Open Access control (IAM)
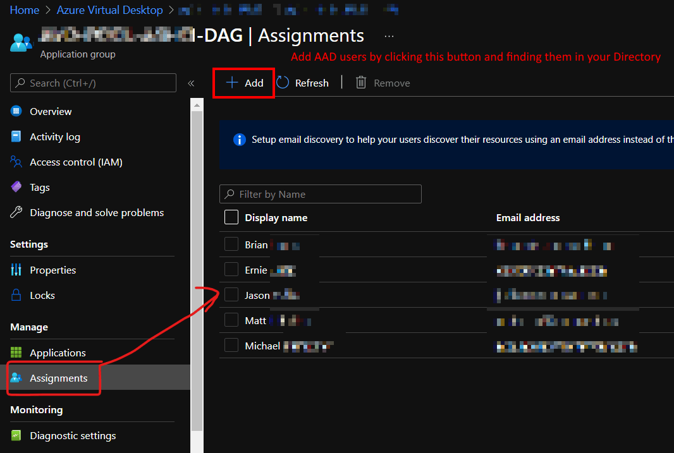Image resolution: width=674 pixels, height=453 pixels. 76,162
